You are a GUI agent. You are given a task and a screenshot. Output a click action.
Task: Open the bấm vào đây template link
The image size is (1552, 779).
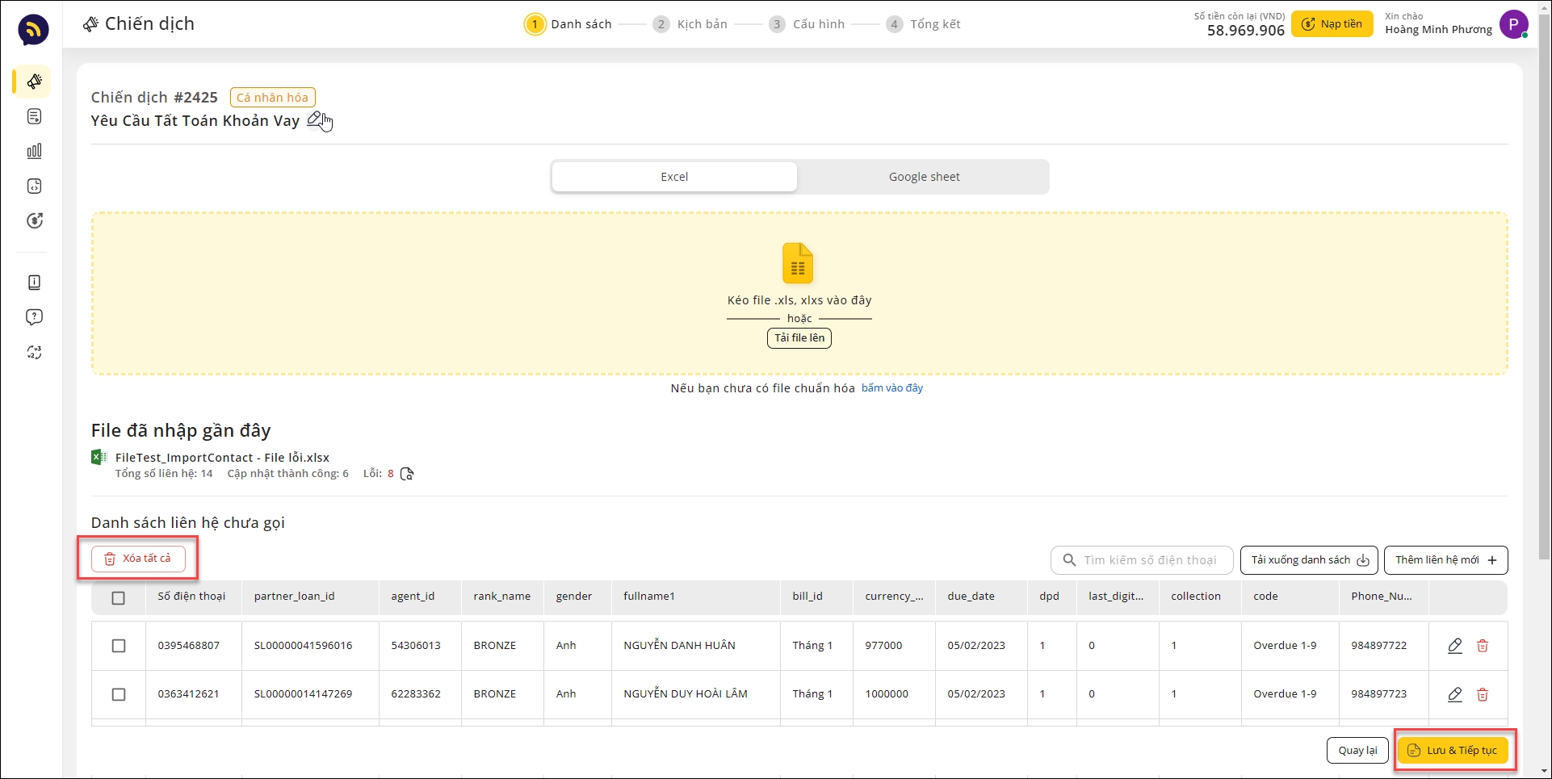(x=891, y=388)
